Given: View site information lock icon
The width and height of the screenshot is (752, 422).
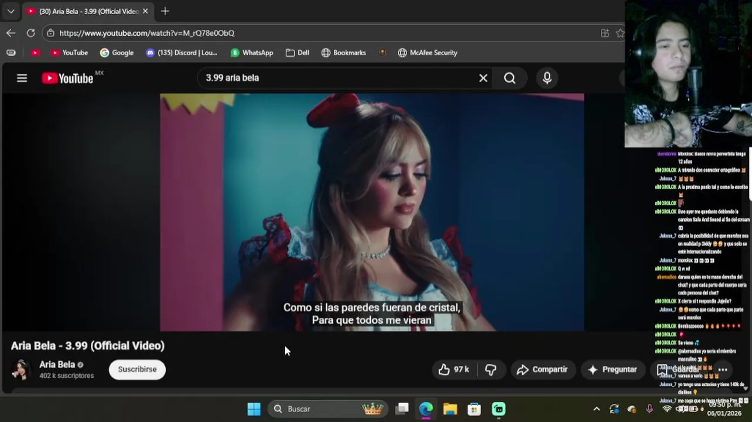Looking at the screenshot, I should click(50, 33).
